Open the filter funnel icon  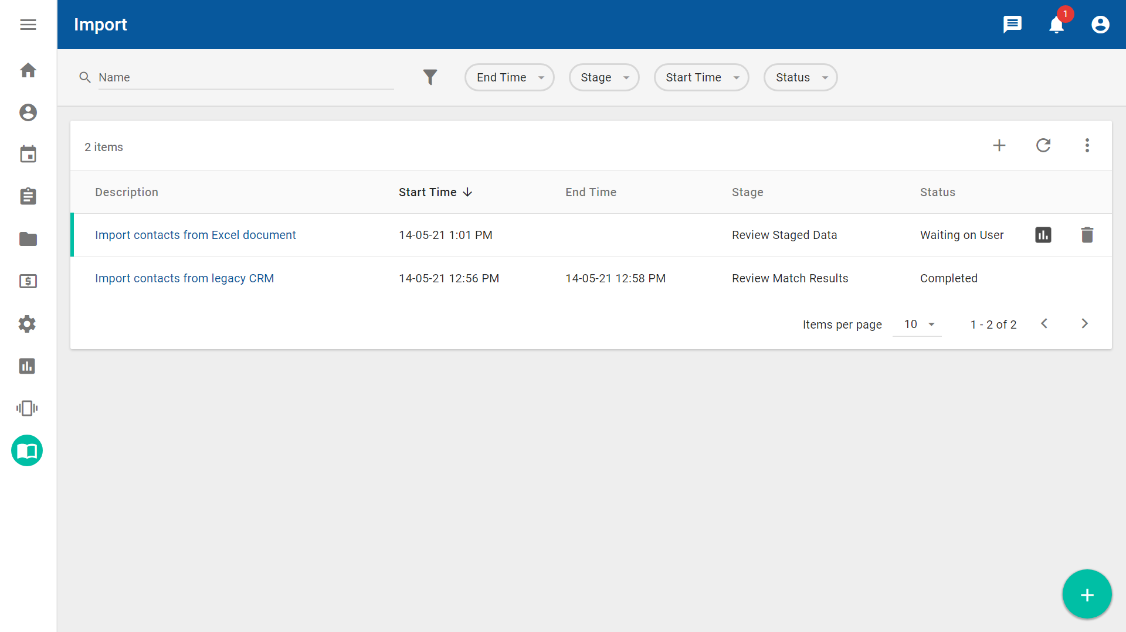(x=430, y=77)
